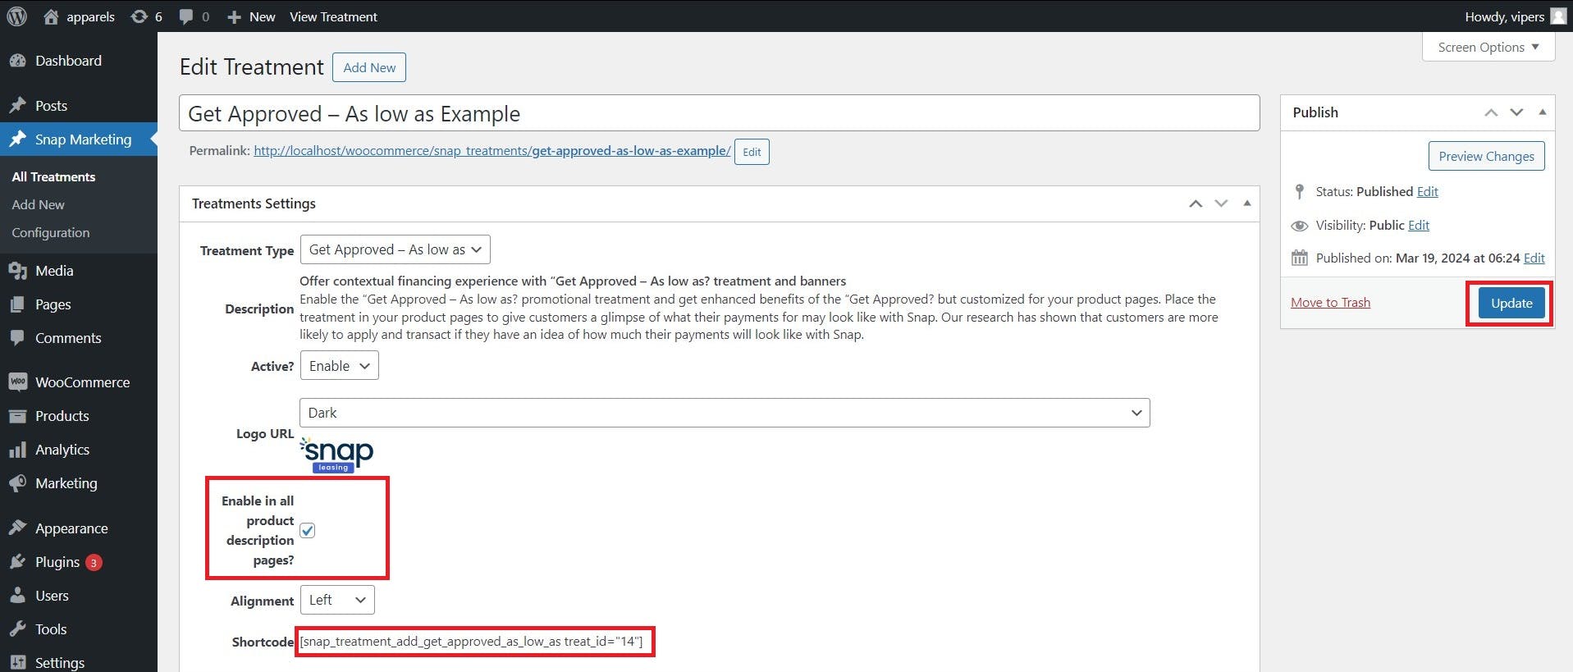1573x672 pixels.
Task: Click Move to Trash link
Action: click(x=1330, y=303)
